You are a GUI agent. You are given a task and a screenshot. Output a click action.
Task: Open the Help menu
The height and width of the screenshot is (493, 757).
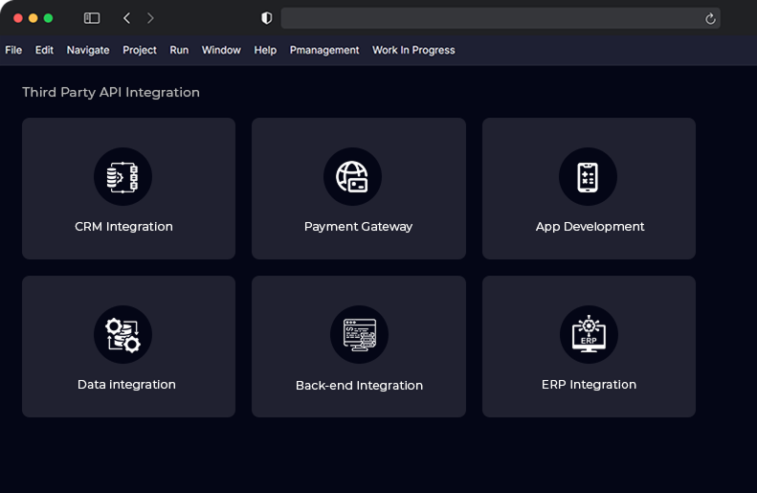[265, 50]
